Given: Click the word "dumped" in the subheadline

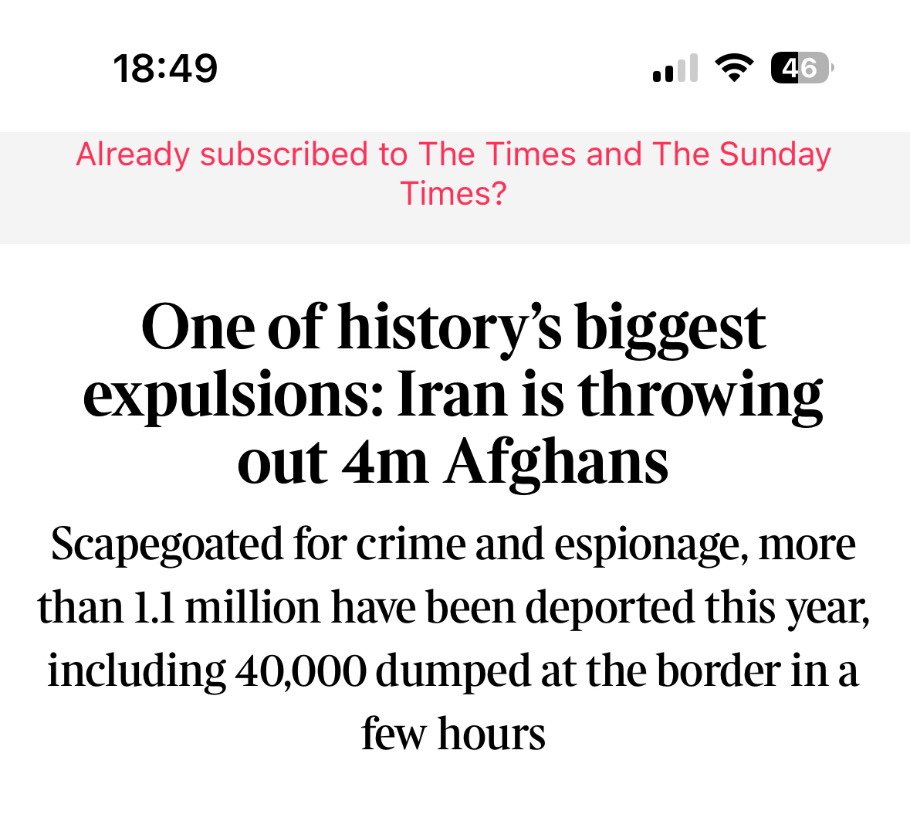Looking at the screenshot, I should [452, 671].
